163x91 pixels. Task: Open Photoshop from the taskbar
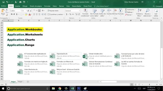tap(79, 88)
